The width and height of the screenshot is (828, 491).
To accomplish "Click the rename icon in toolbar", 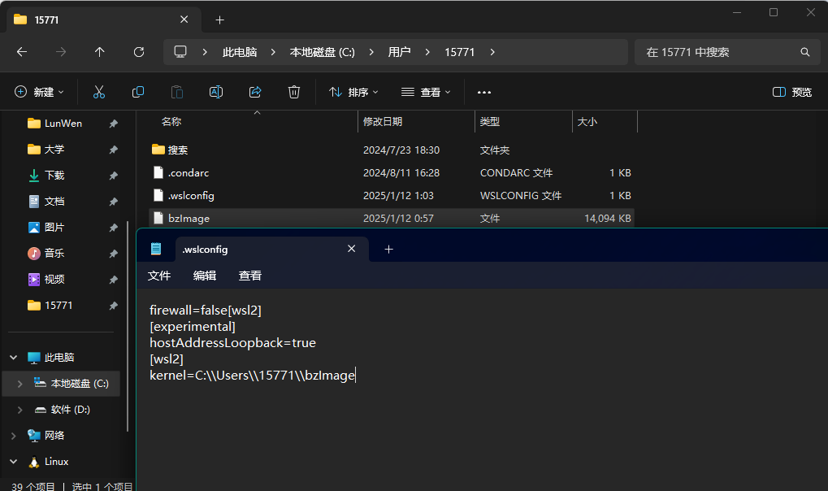I will pyautogui.click(x=216, y=92).
